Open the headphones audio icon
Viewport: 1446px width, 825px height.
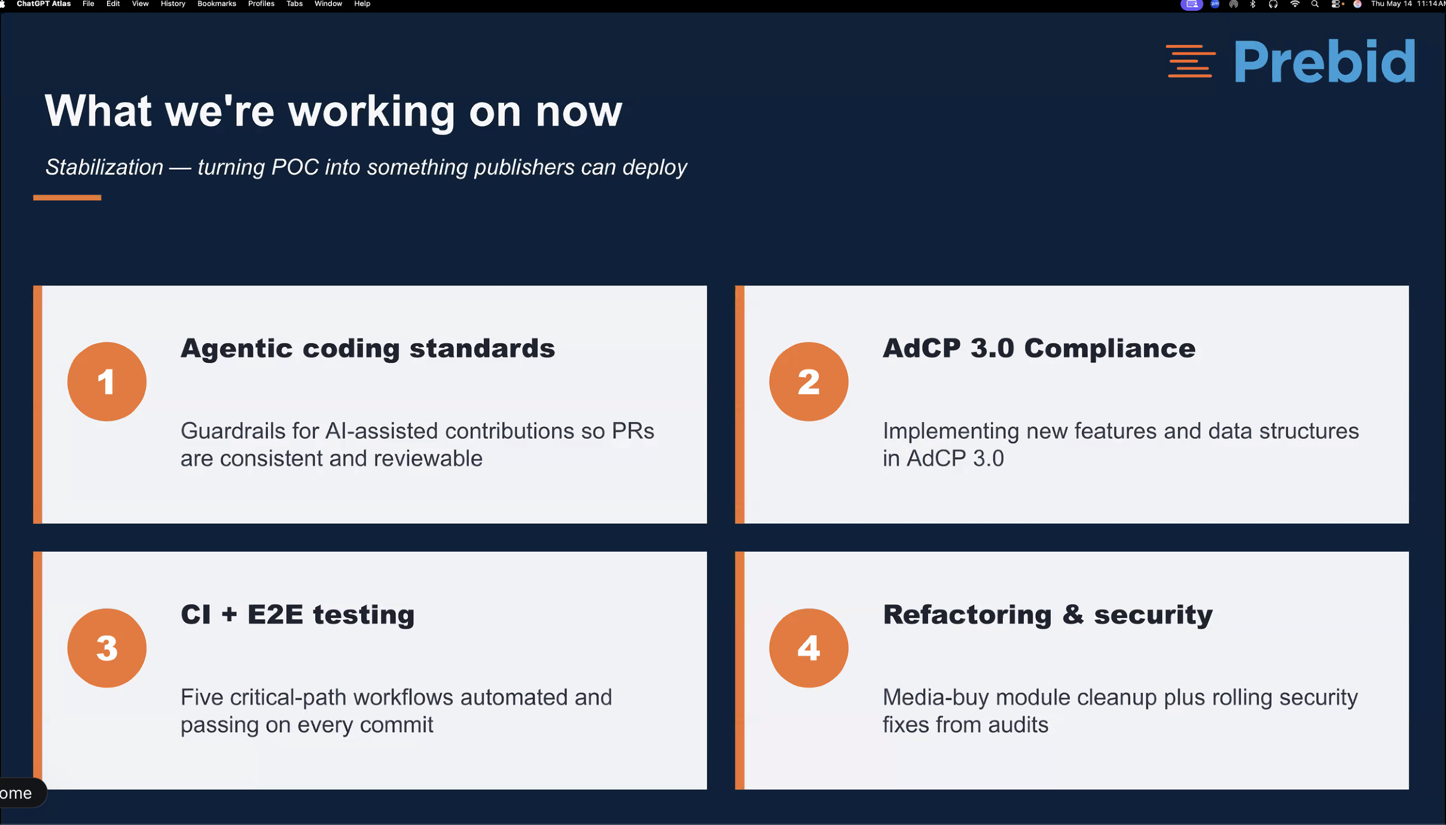(x=1273, y=4)
